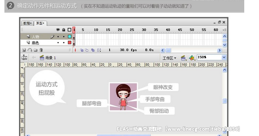The height and width of the screenshot is (136, 259).
Task: Click the stage vertical scroll up arrow
Action: tap(224, 70)
